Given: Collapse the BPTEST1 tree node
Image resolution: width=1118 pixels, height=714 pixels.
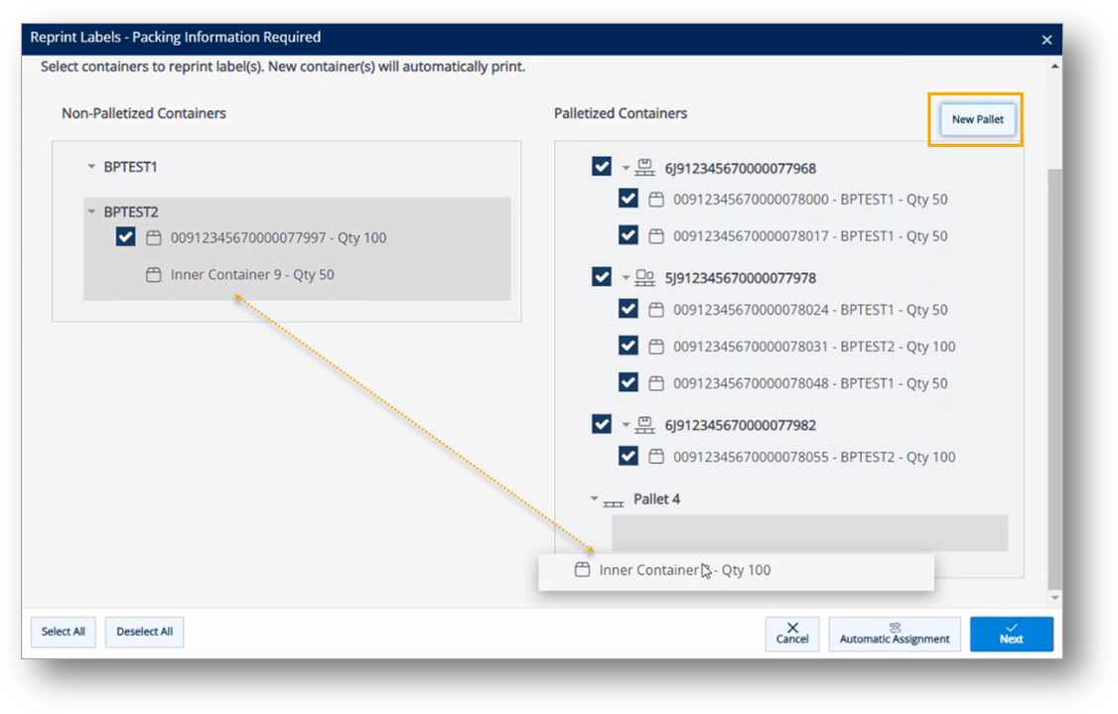Looking at the screenshot, I should [91, 167].
